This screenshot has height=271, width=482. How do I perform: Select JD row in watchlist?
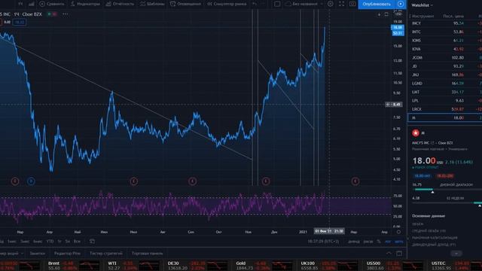tap(445, 66)
